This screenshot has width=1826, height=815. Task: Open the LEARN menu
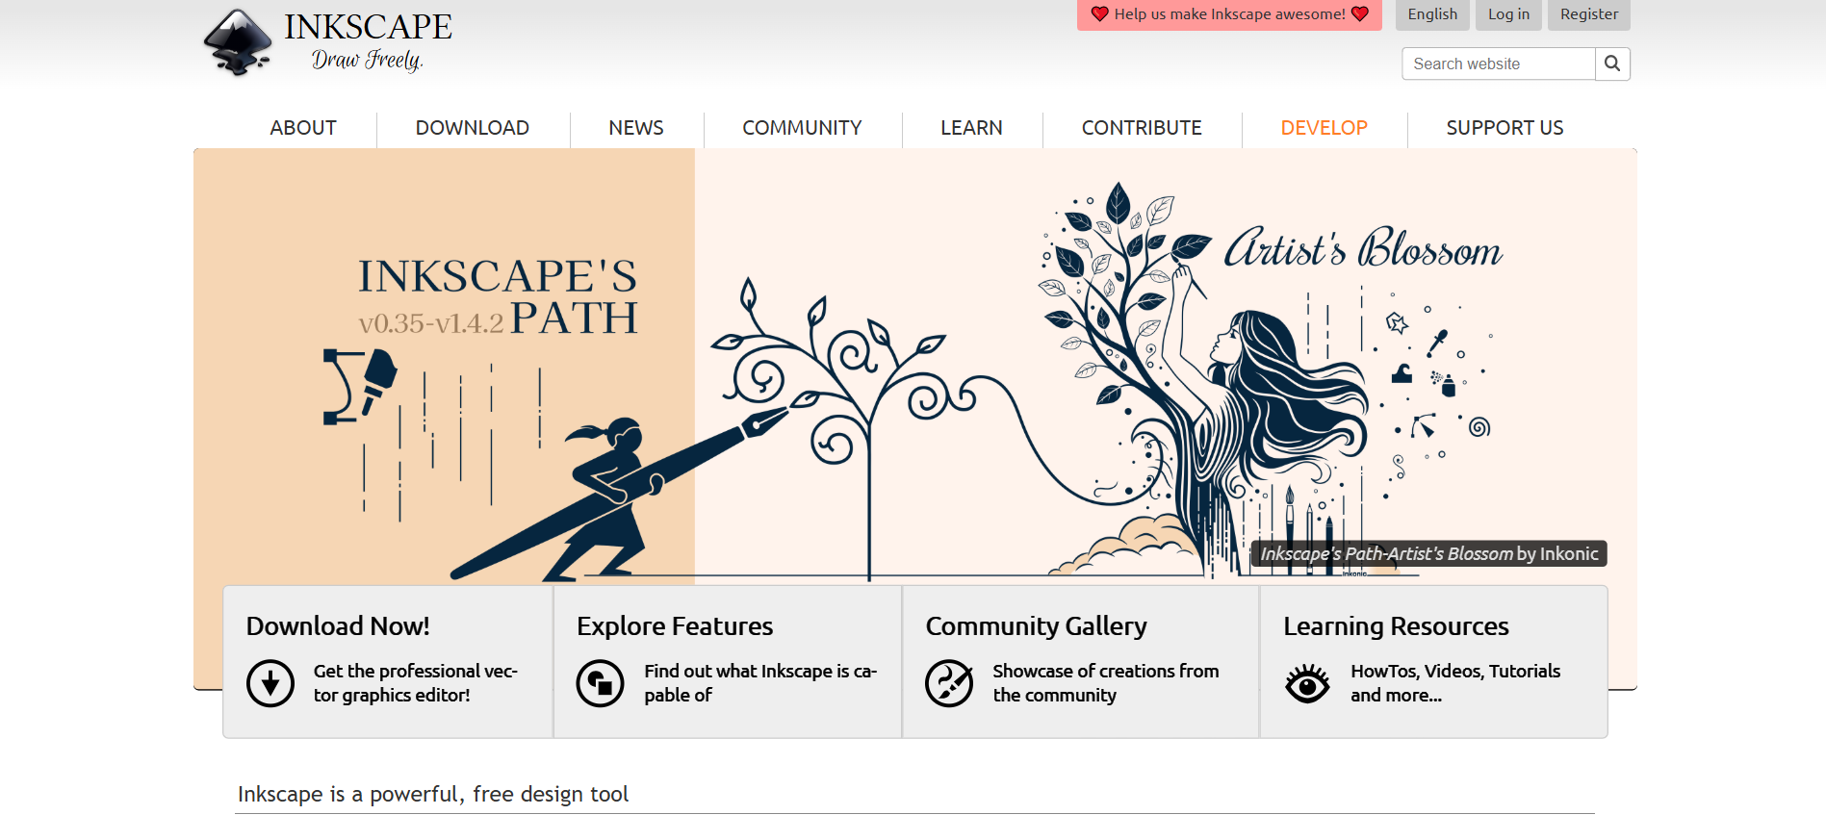click(971, 128)
